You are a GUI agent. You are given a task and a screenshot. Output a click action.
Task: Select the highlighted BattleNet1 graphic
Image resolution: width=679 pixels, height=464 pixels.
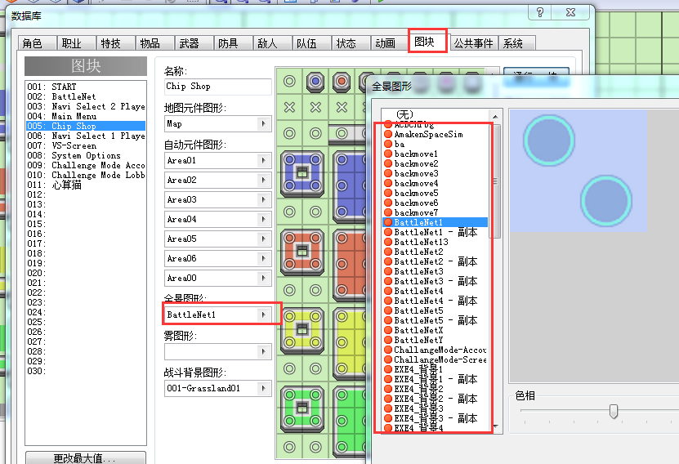(436, 222)
